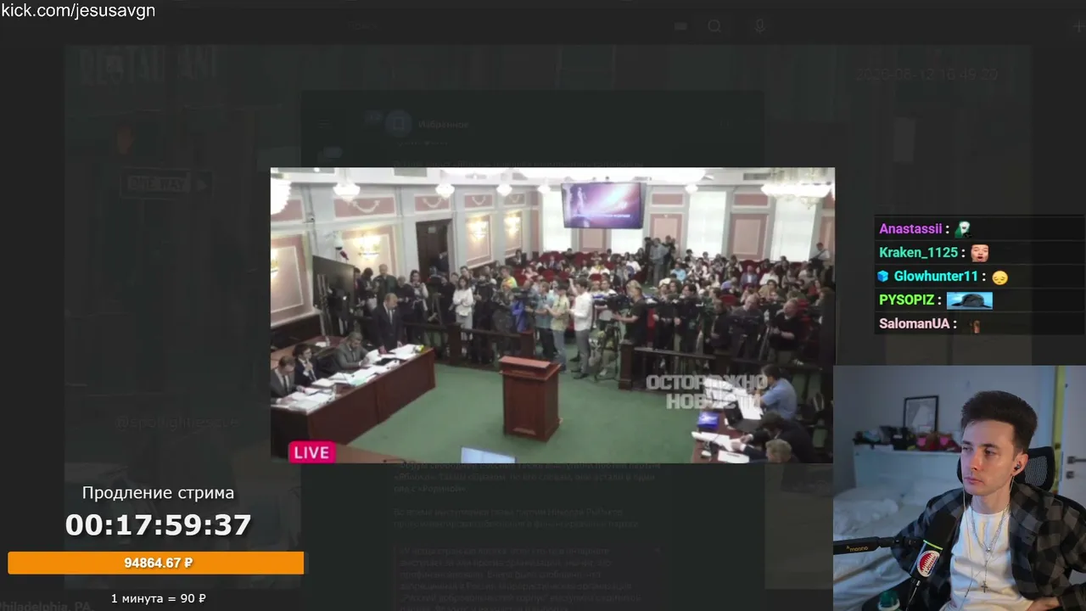This screenshot has height=611, width=1086.
Task: Click the Избранное avatar in the background window
Action: pyautogui.click(x=399, y=125)
